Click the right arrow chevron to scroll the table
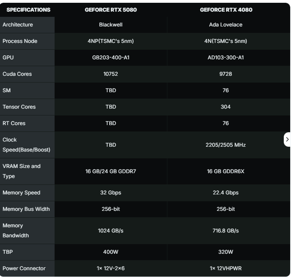 (287, 139)
